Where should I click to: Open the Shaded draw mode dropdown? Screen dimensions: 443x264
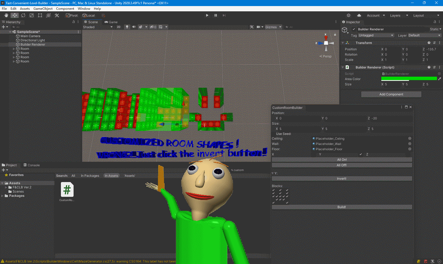coord(98,27)
